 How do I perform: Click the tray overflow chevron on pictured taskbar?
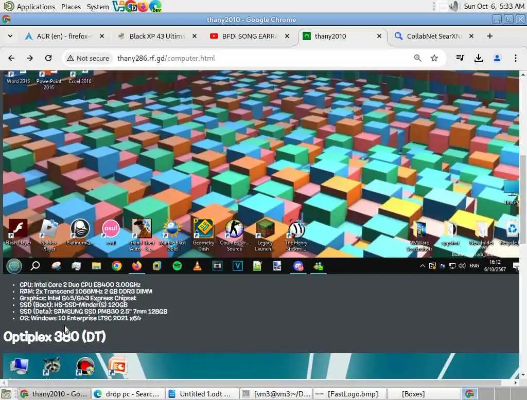tap(423, 266)
